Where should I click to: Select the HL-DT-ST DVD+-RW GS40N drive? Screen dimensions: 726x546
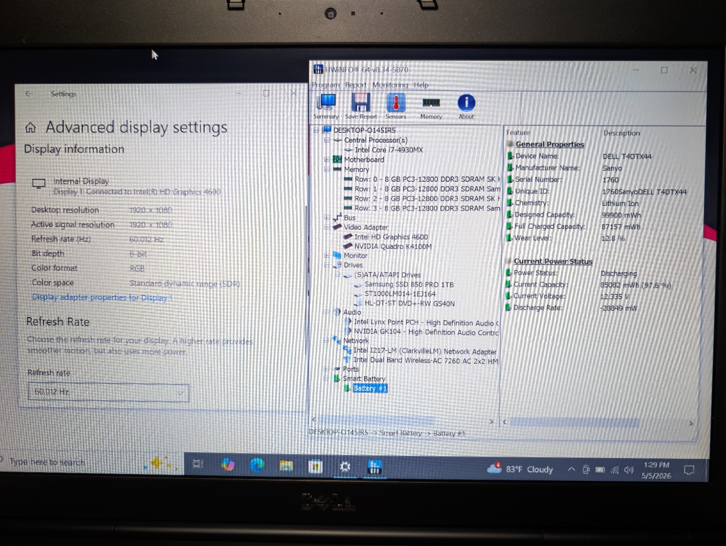click(409, 303)
